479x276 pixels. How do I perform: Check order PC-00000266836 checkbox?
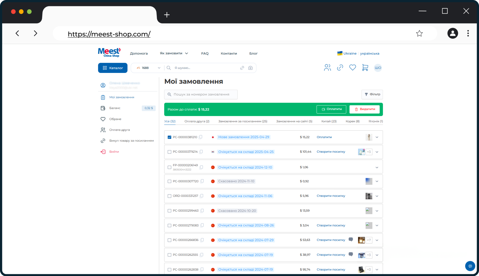pyautogui.click(x=169, y=240)
